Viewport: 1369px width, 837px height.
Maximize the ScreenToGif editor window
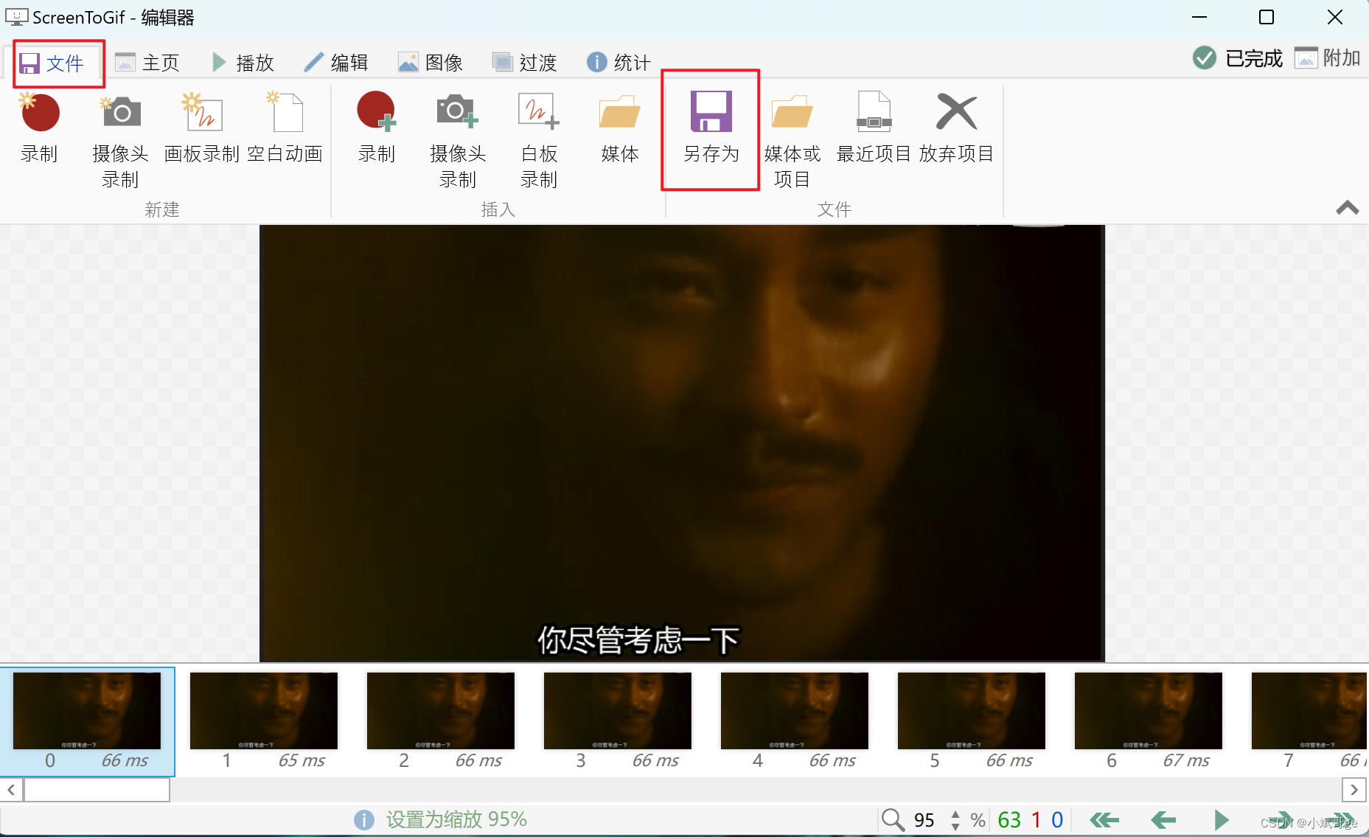[x=1267, y=17]
